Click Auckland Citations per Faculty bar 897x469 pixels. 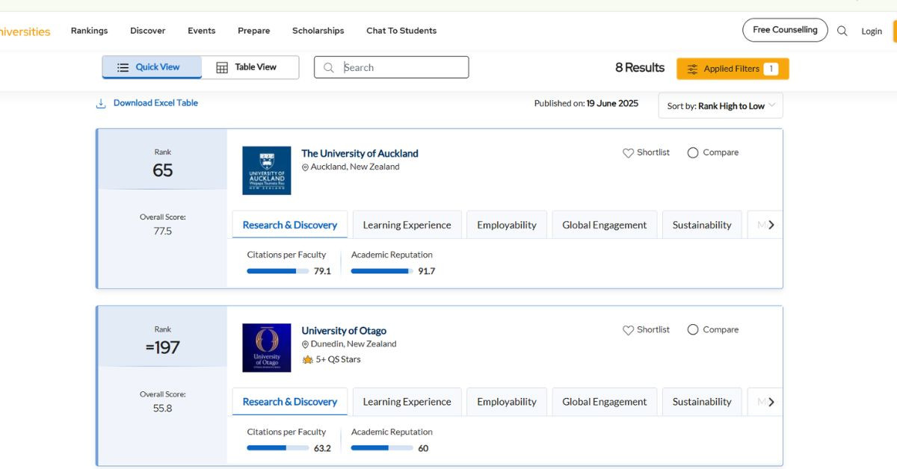coord(278,271)
